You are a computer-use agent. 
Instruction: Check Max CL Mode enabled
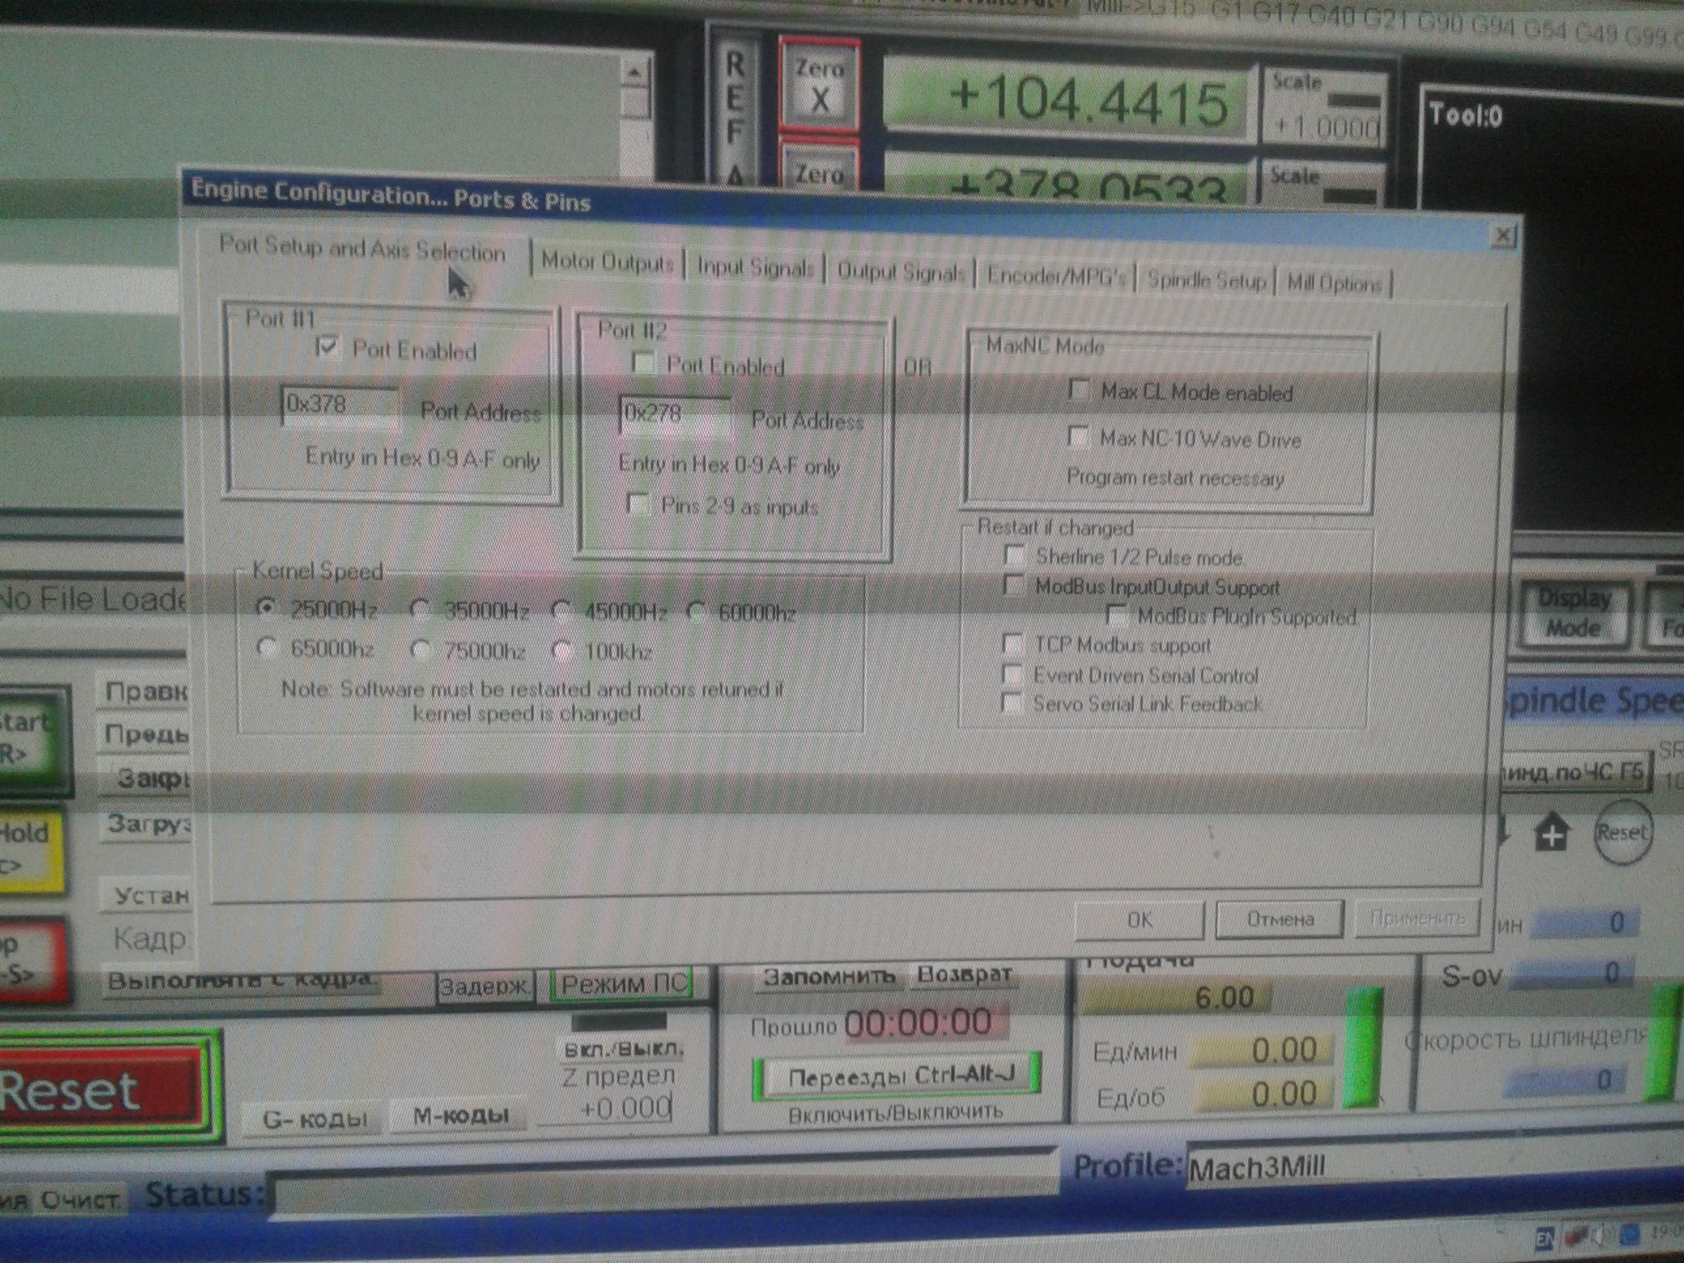pyautogui.click(x=1079, y=390)
